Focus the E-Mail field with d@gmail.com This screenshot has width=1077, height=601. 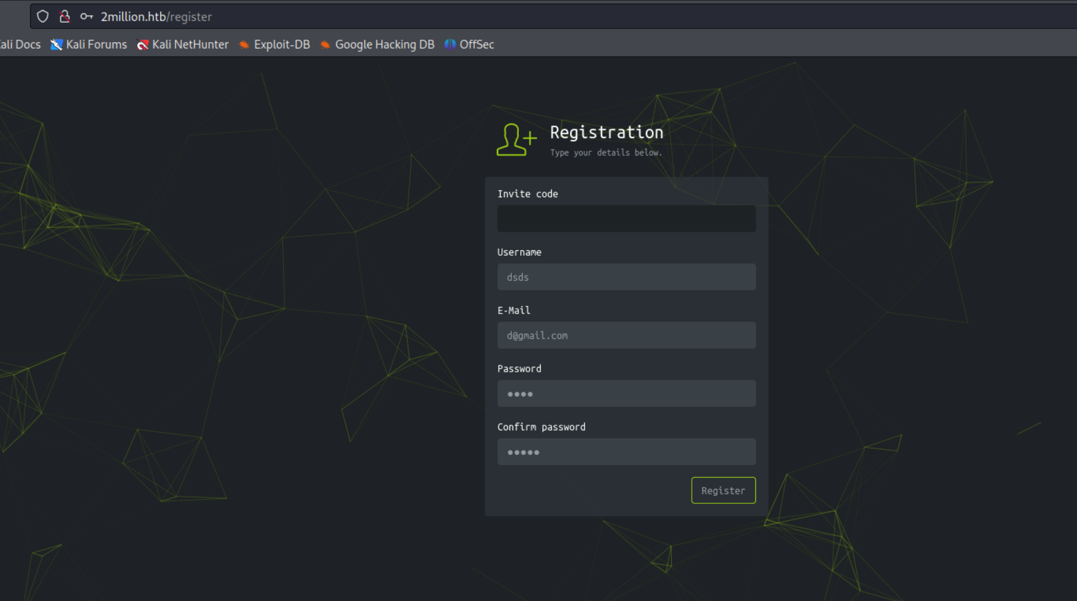click(626, 335)
